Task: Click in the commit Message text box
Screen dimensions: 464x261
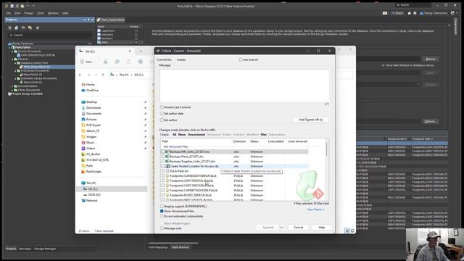Action: click(x=244, y=86)
